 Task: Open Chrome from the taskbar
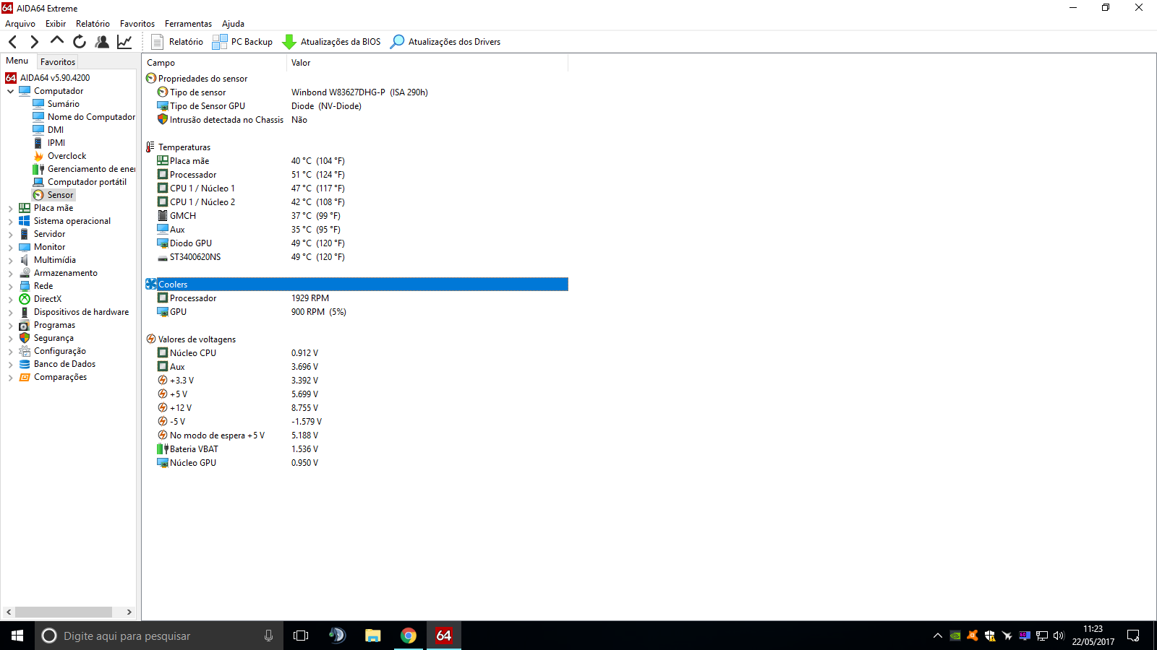click(x=409, y=636)
